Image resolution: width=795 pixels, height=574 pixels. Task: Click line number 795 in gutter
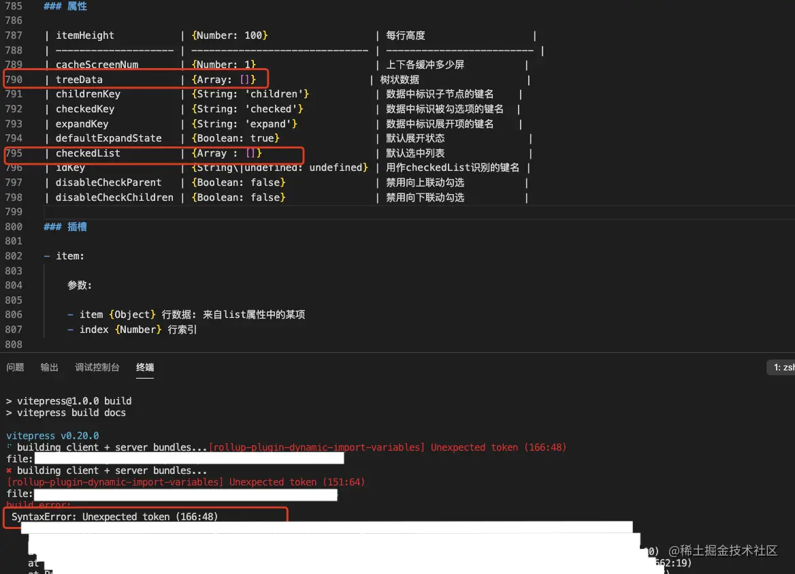(14, 153)
